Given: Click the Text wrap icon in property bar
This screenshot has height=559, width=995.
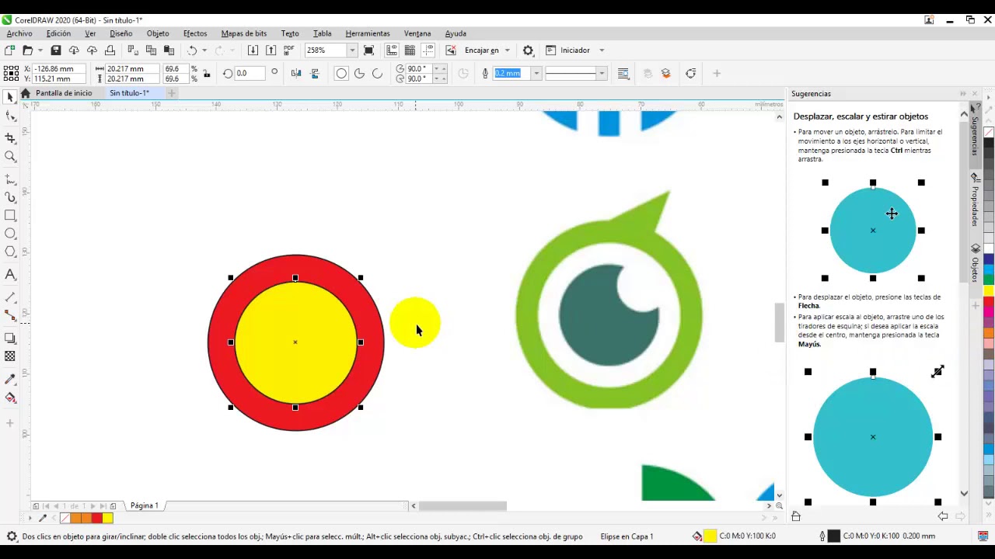Looking at the screenshot, I should [623, 74].
